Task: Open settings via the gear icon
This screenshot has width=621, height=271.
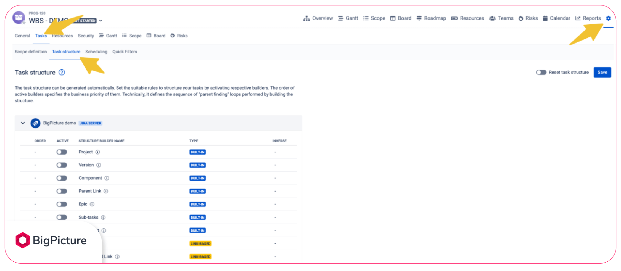Action: 608,18
